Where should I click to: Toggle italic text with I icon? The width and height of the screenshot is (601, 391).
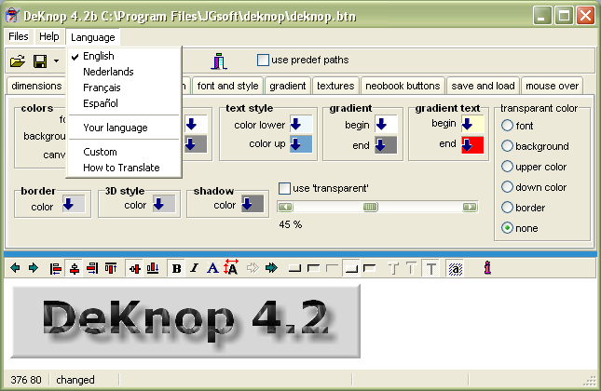pos(195,268)
